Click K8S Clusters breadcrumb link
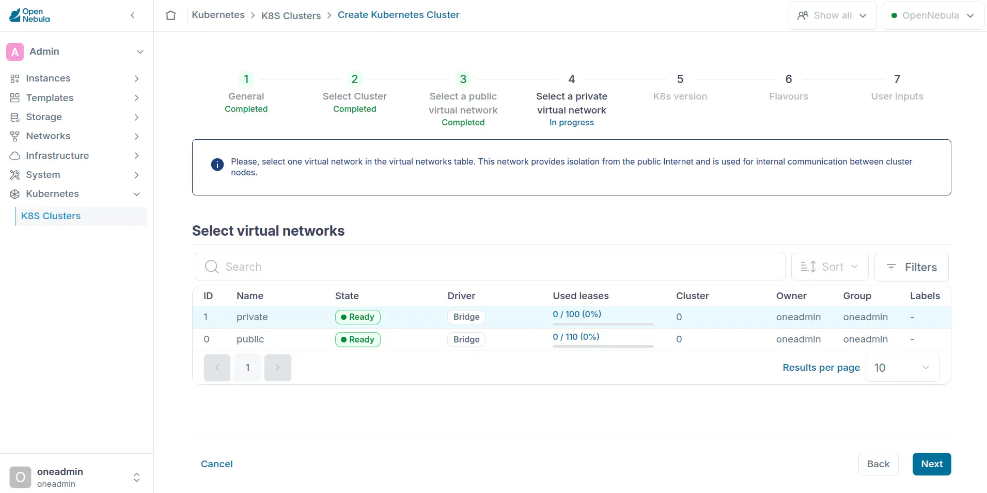The width and height of the screenshot is (987, 493). click(291, 15)
